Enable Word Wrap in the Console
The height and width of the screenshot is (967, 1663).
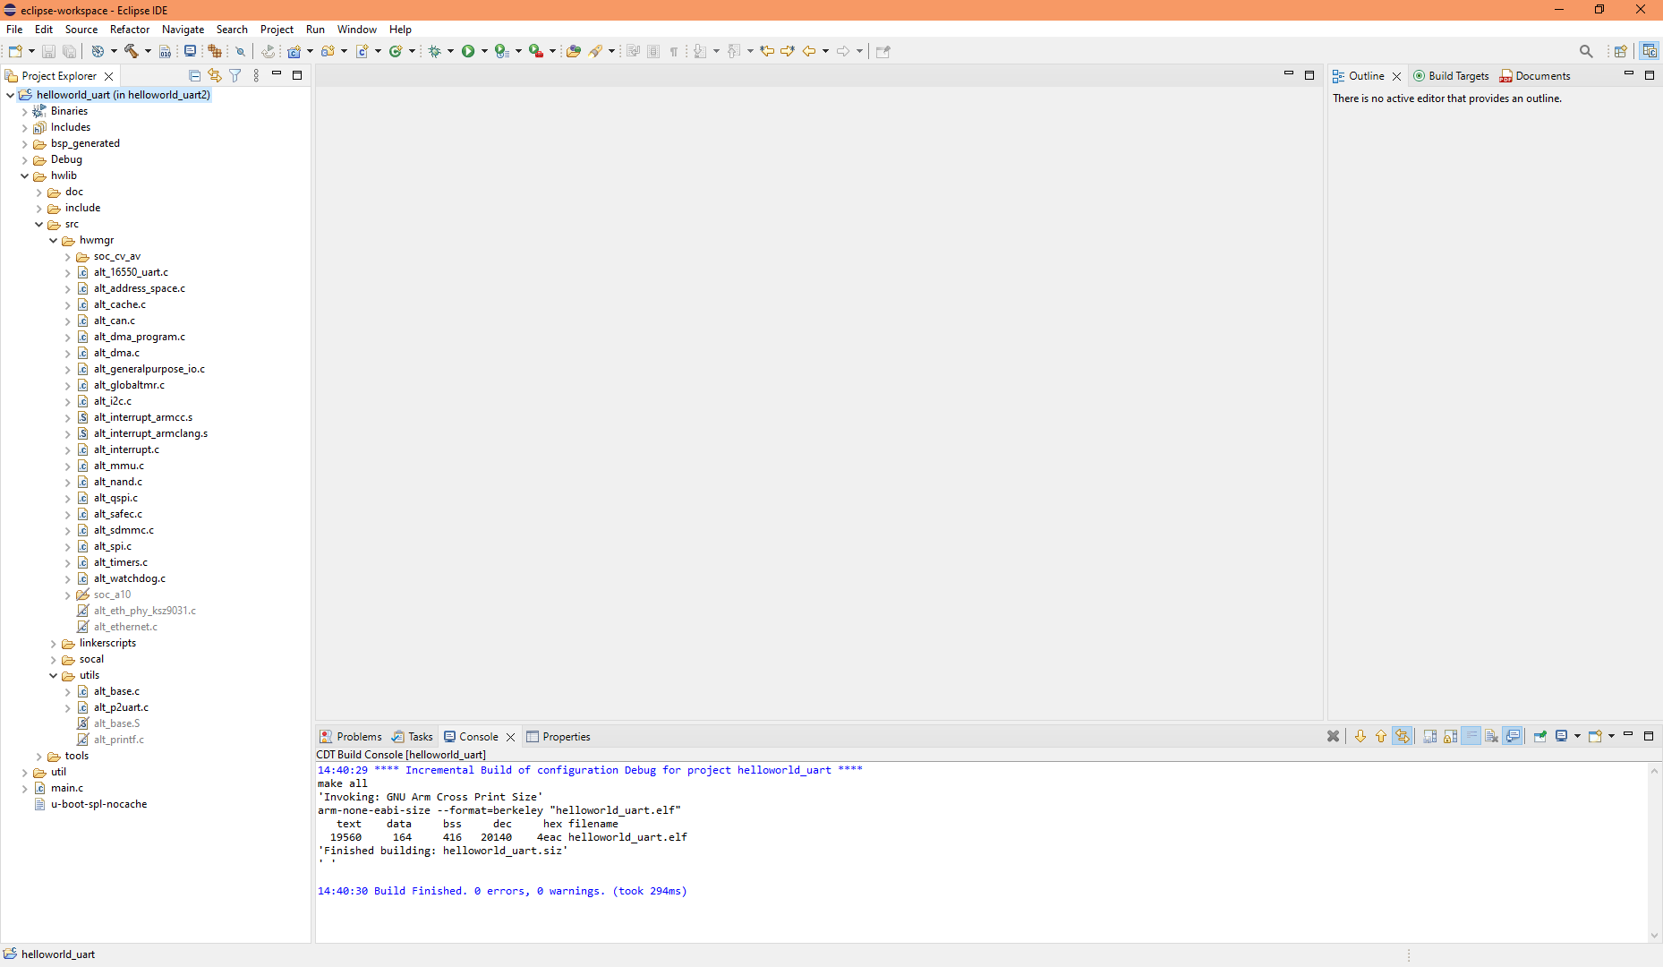pos(1471,736)
